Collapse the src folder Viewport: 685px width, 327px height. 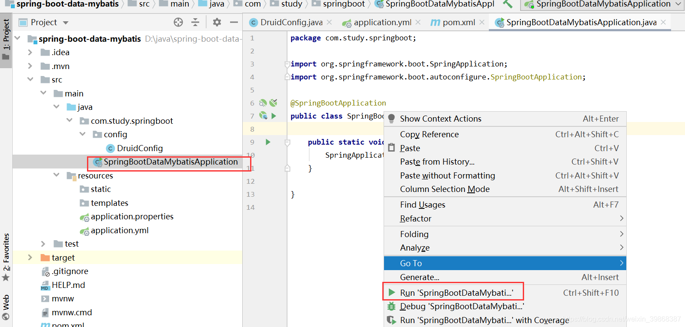pyautogui.click(x=30, y=79)
